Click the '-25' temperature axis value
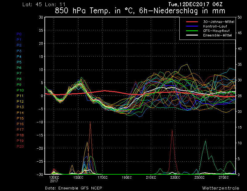247x191 pixels. [40, 162]
